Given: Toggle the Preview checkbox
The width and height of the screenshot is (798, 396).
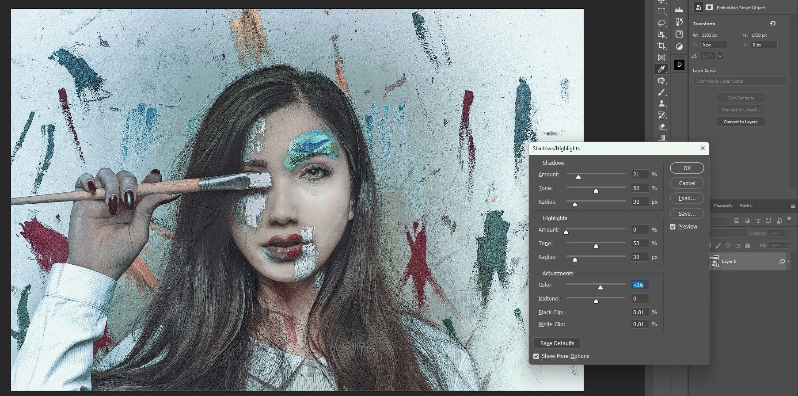Looking at the screenshot, I should (673, 227).
